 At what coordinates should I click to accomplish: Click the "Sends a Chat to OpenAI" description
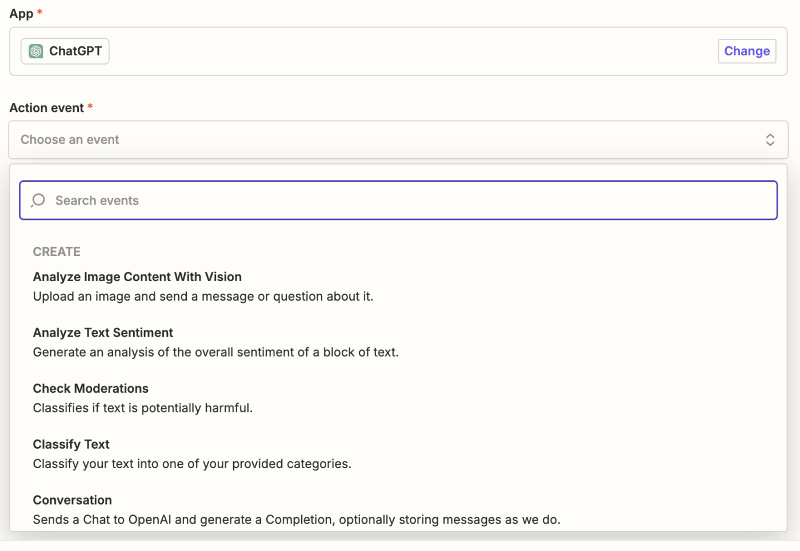(296, 520)
